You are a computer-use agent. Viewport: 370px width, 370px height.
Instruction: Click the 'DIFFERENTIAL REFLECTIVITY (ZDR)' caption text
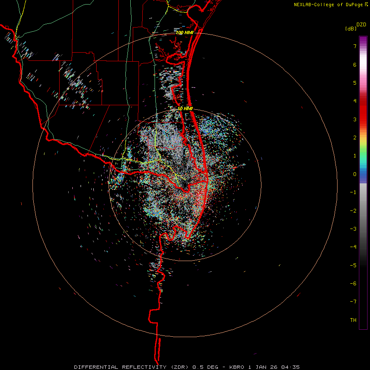pyautogui.click(x=132, y=367)
